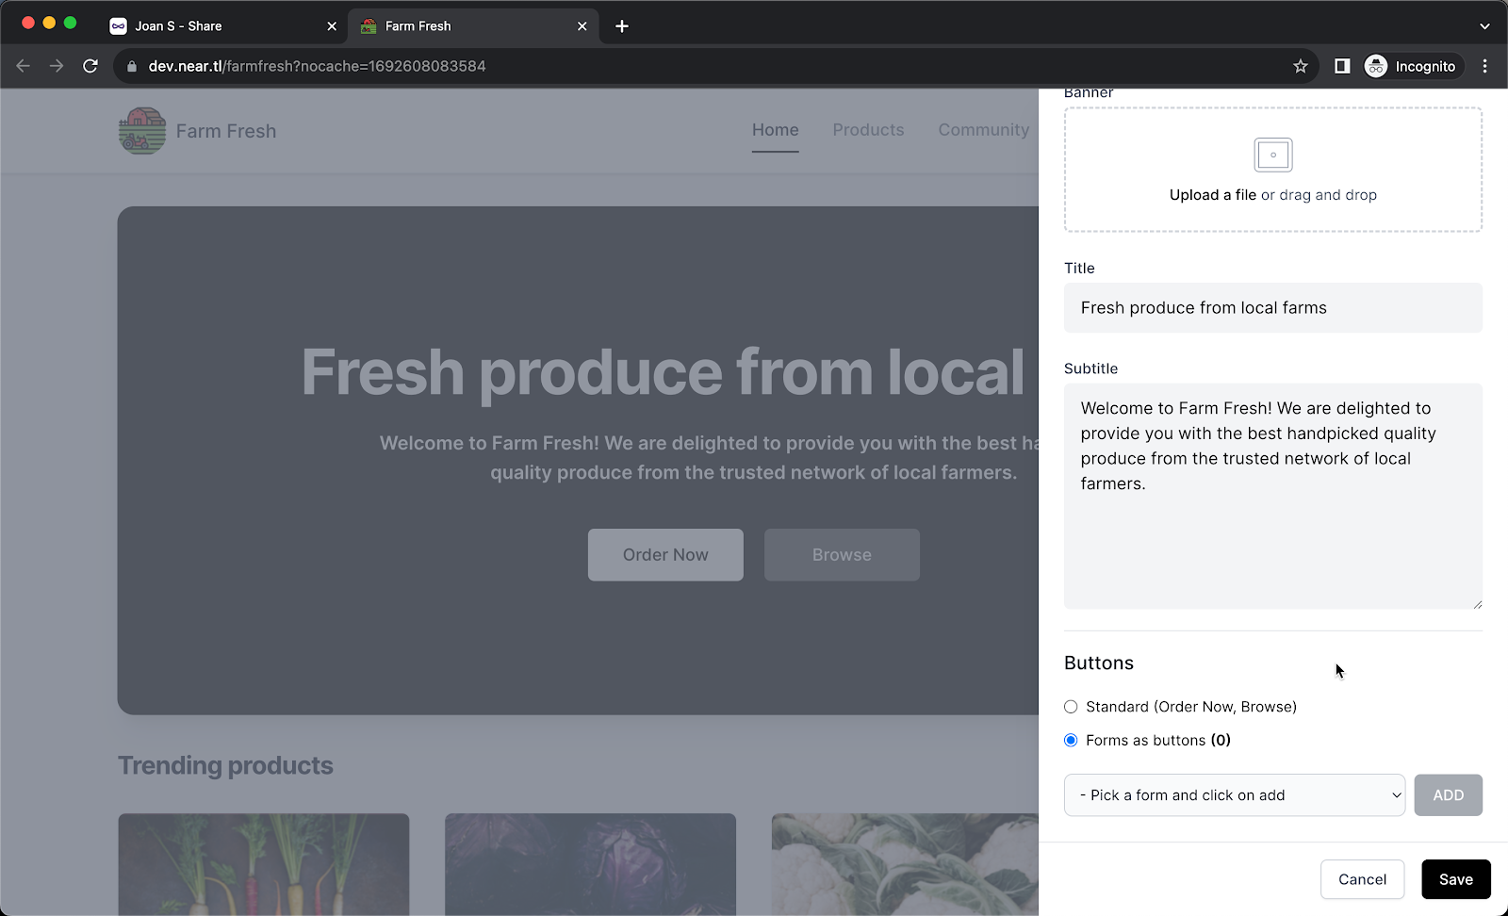The image size is (1508, 916).
Task: Save the banner settings
Action: click(1455, 879)
